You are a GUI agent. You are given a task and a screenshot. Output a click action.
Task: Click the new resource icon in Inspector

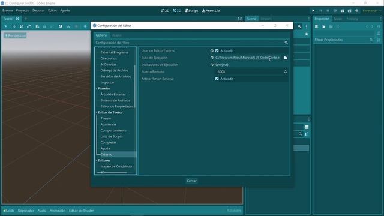click(x=316, y=26)
